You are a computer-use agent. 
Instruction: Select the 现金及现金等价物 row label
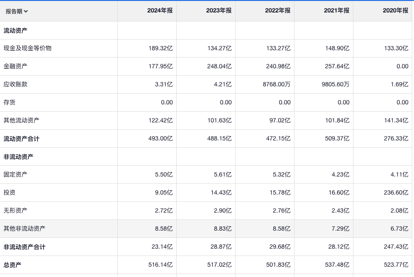(x=28, y=48)
